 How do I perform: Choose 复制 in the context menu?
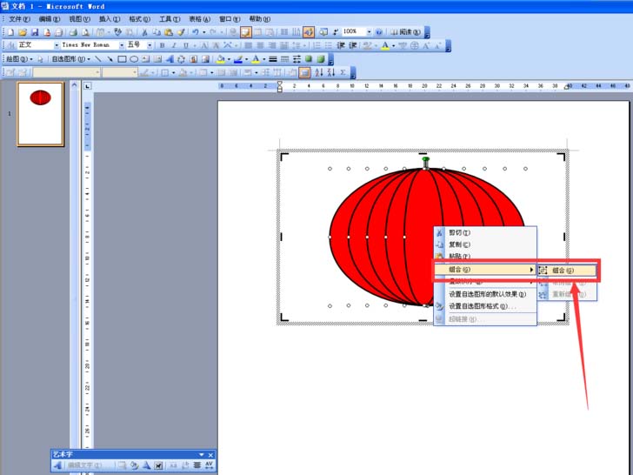(x=485, y=244)
